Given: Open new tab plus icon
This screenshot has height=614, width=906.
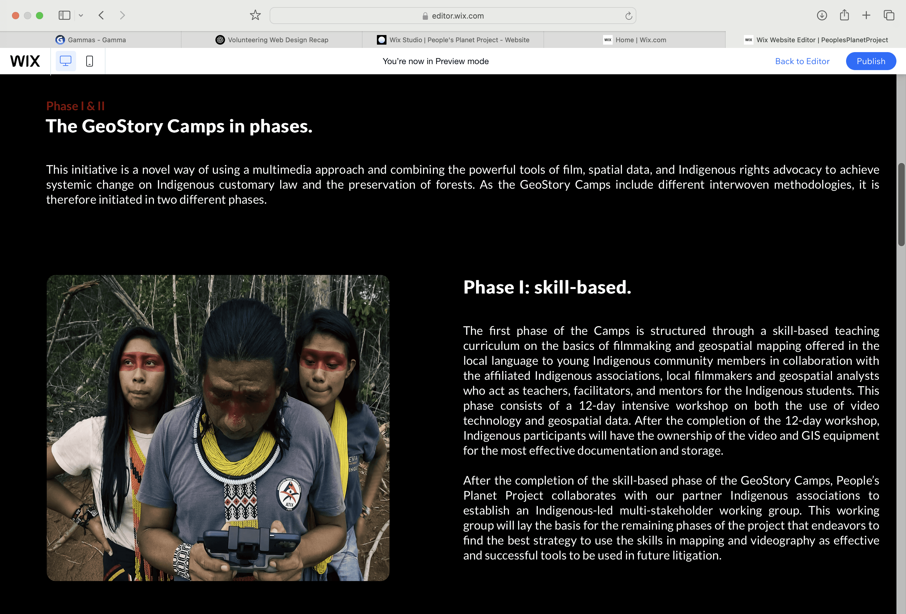Looking at the screenshot, I should tap(866, 16).
